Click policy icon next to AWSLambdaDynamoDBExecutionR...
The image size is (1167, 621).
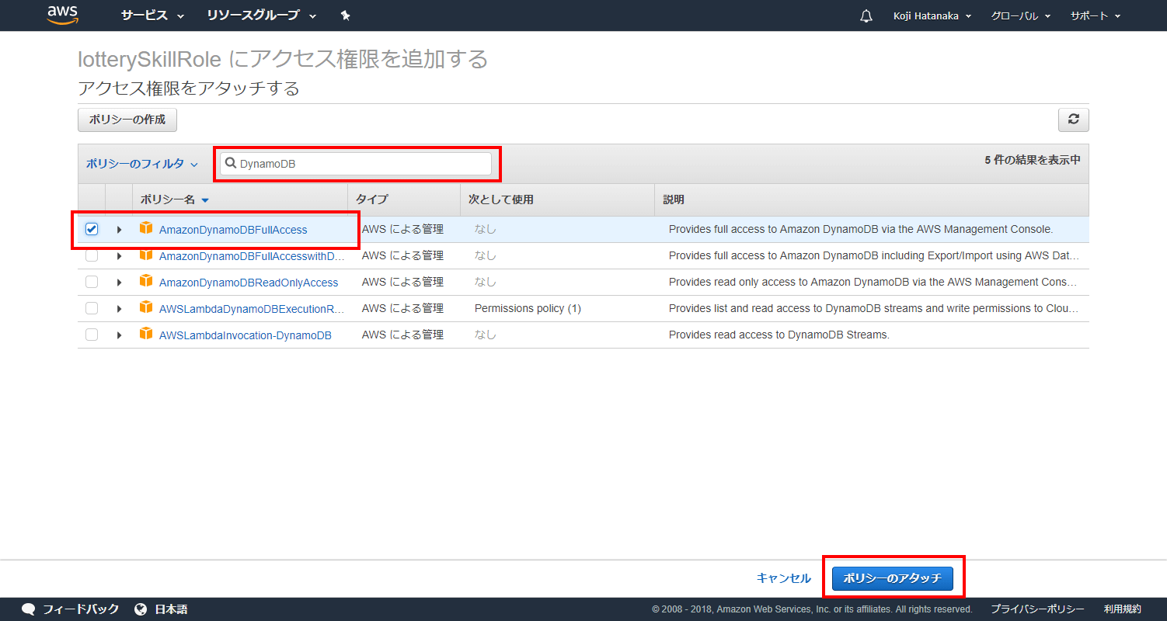point(145,307)
